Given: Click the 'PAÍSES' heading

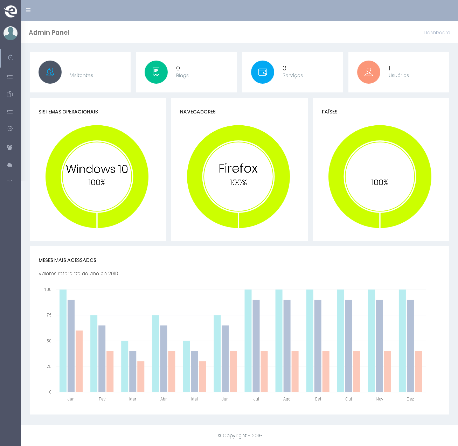Looking at the screenshot, I should tap(329, 112).
